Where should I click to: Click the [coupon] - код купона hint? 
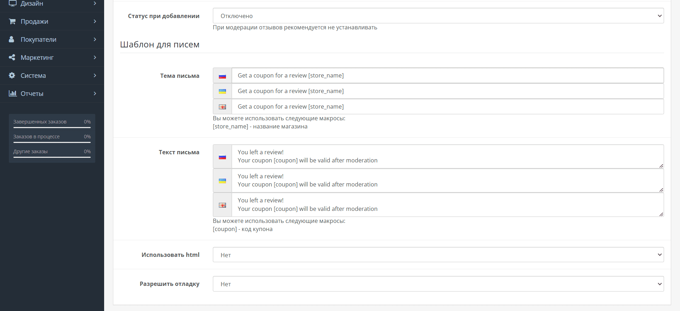[x=243, y=229]
